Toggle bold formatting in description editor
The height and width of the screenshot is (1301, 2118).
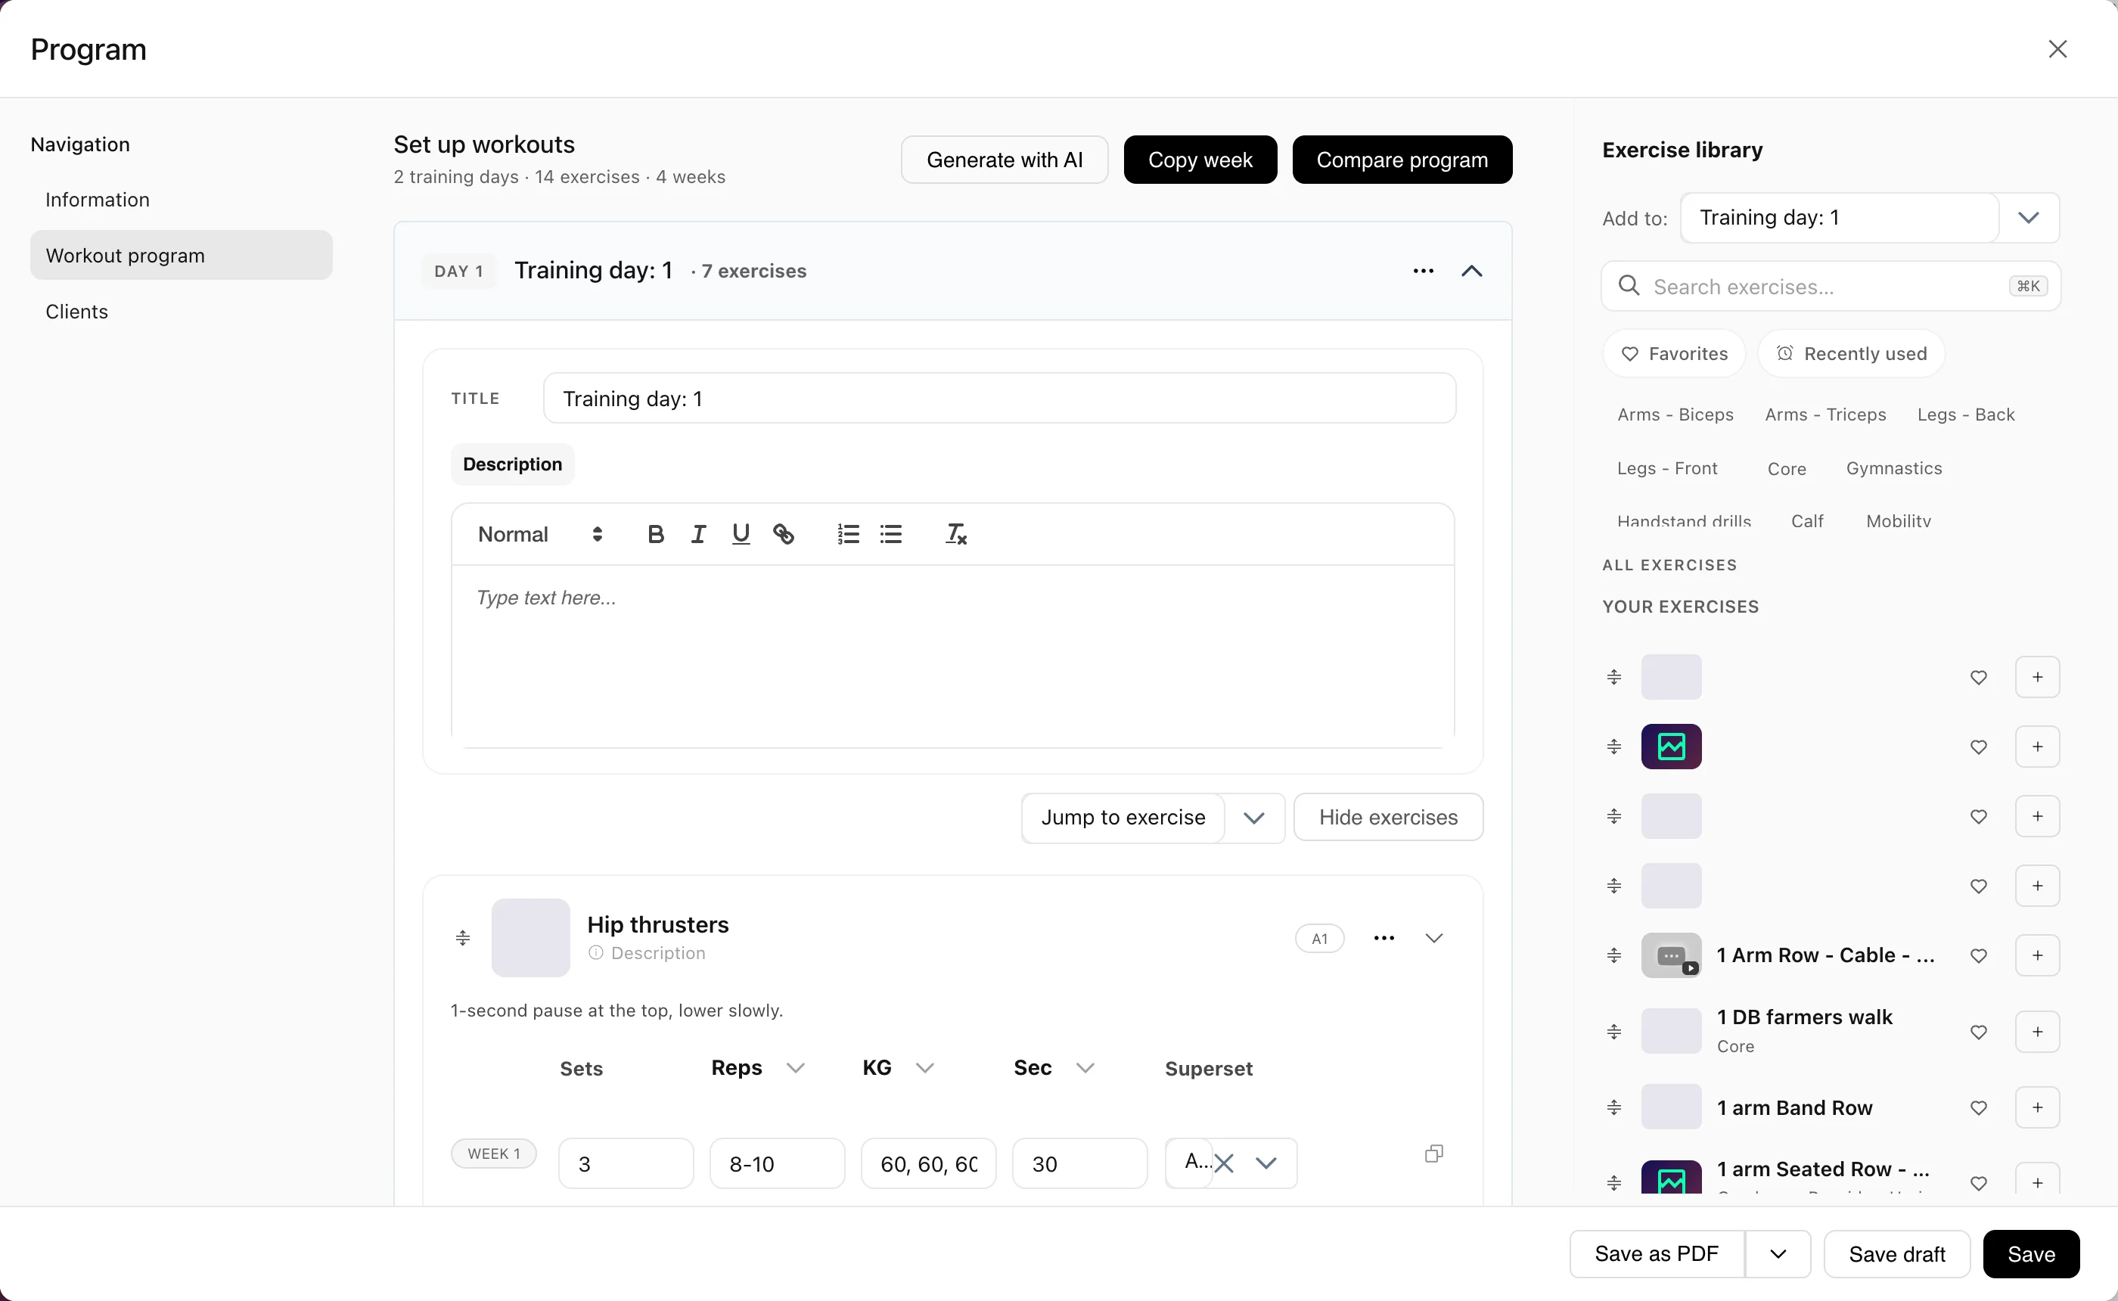[x=656, y=534]
